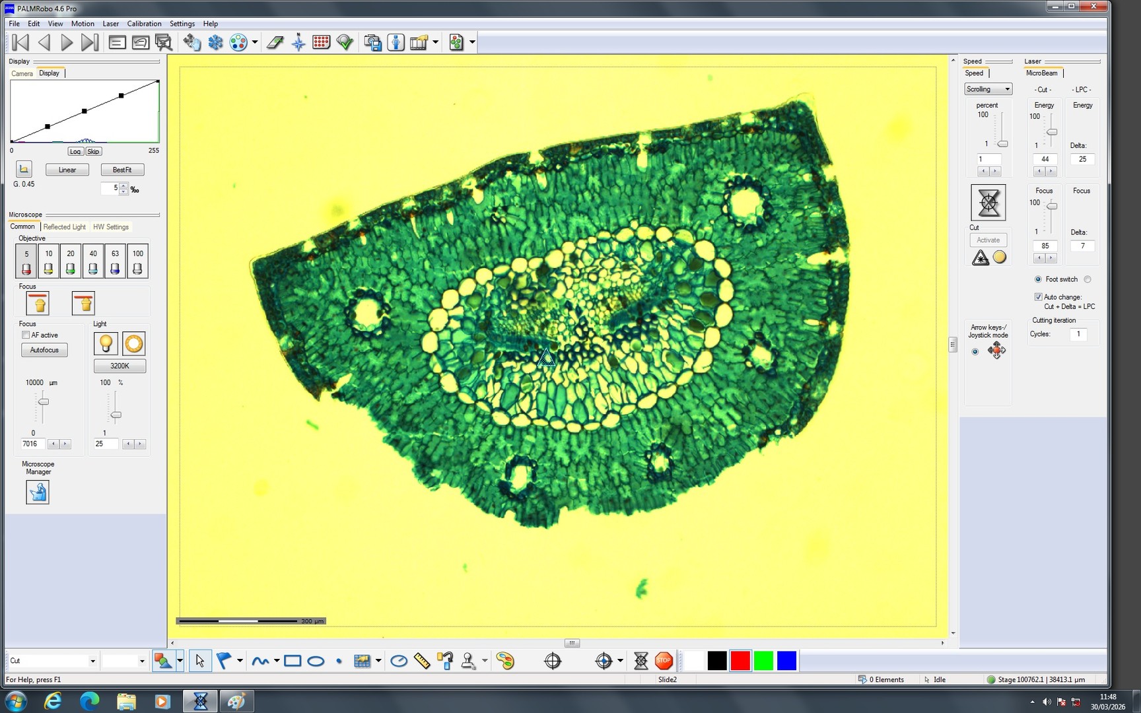Image resolution: width=1141 pixels, height=713 pixels.
Task: Select the freehand line tool
Action: pyautogui.click(x=261, y=660)
